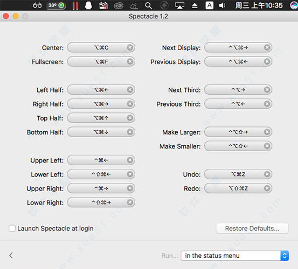Record new shortcut in Upper Right field
The height and width of the screenshot is (269, 298).
[101, 188]
